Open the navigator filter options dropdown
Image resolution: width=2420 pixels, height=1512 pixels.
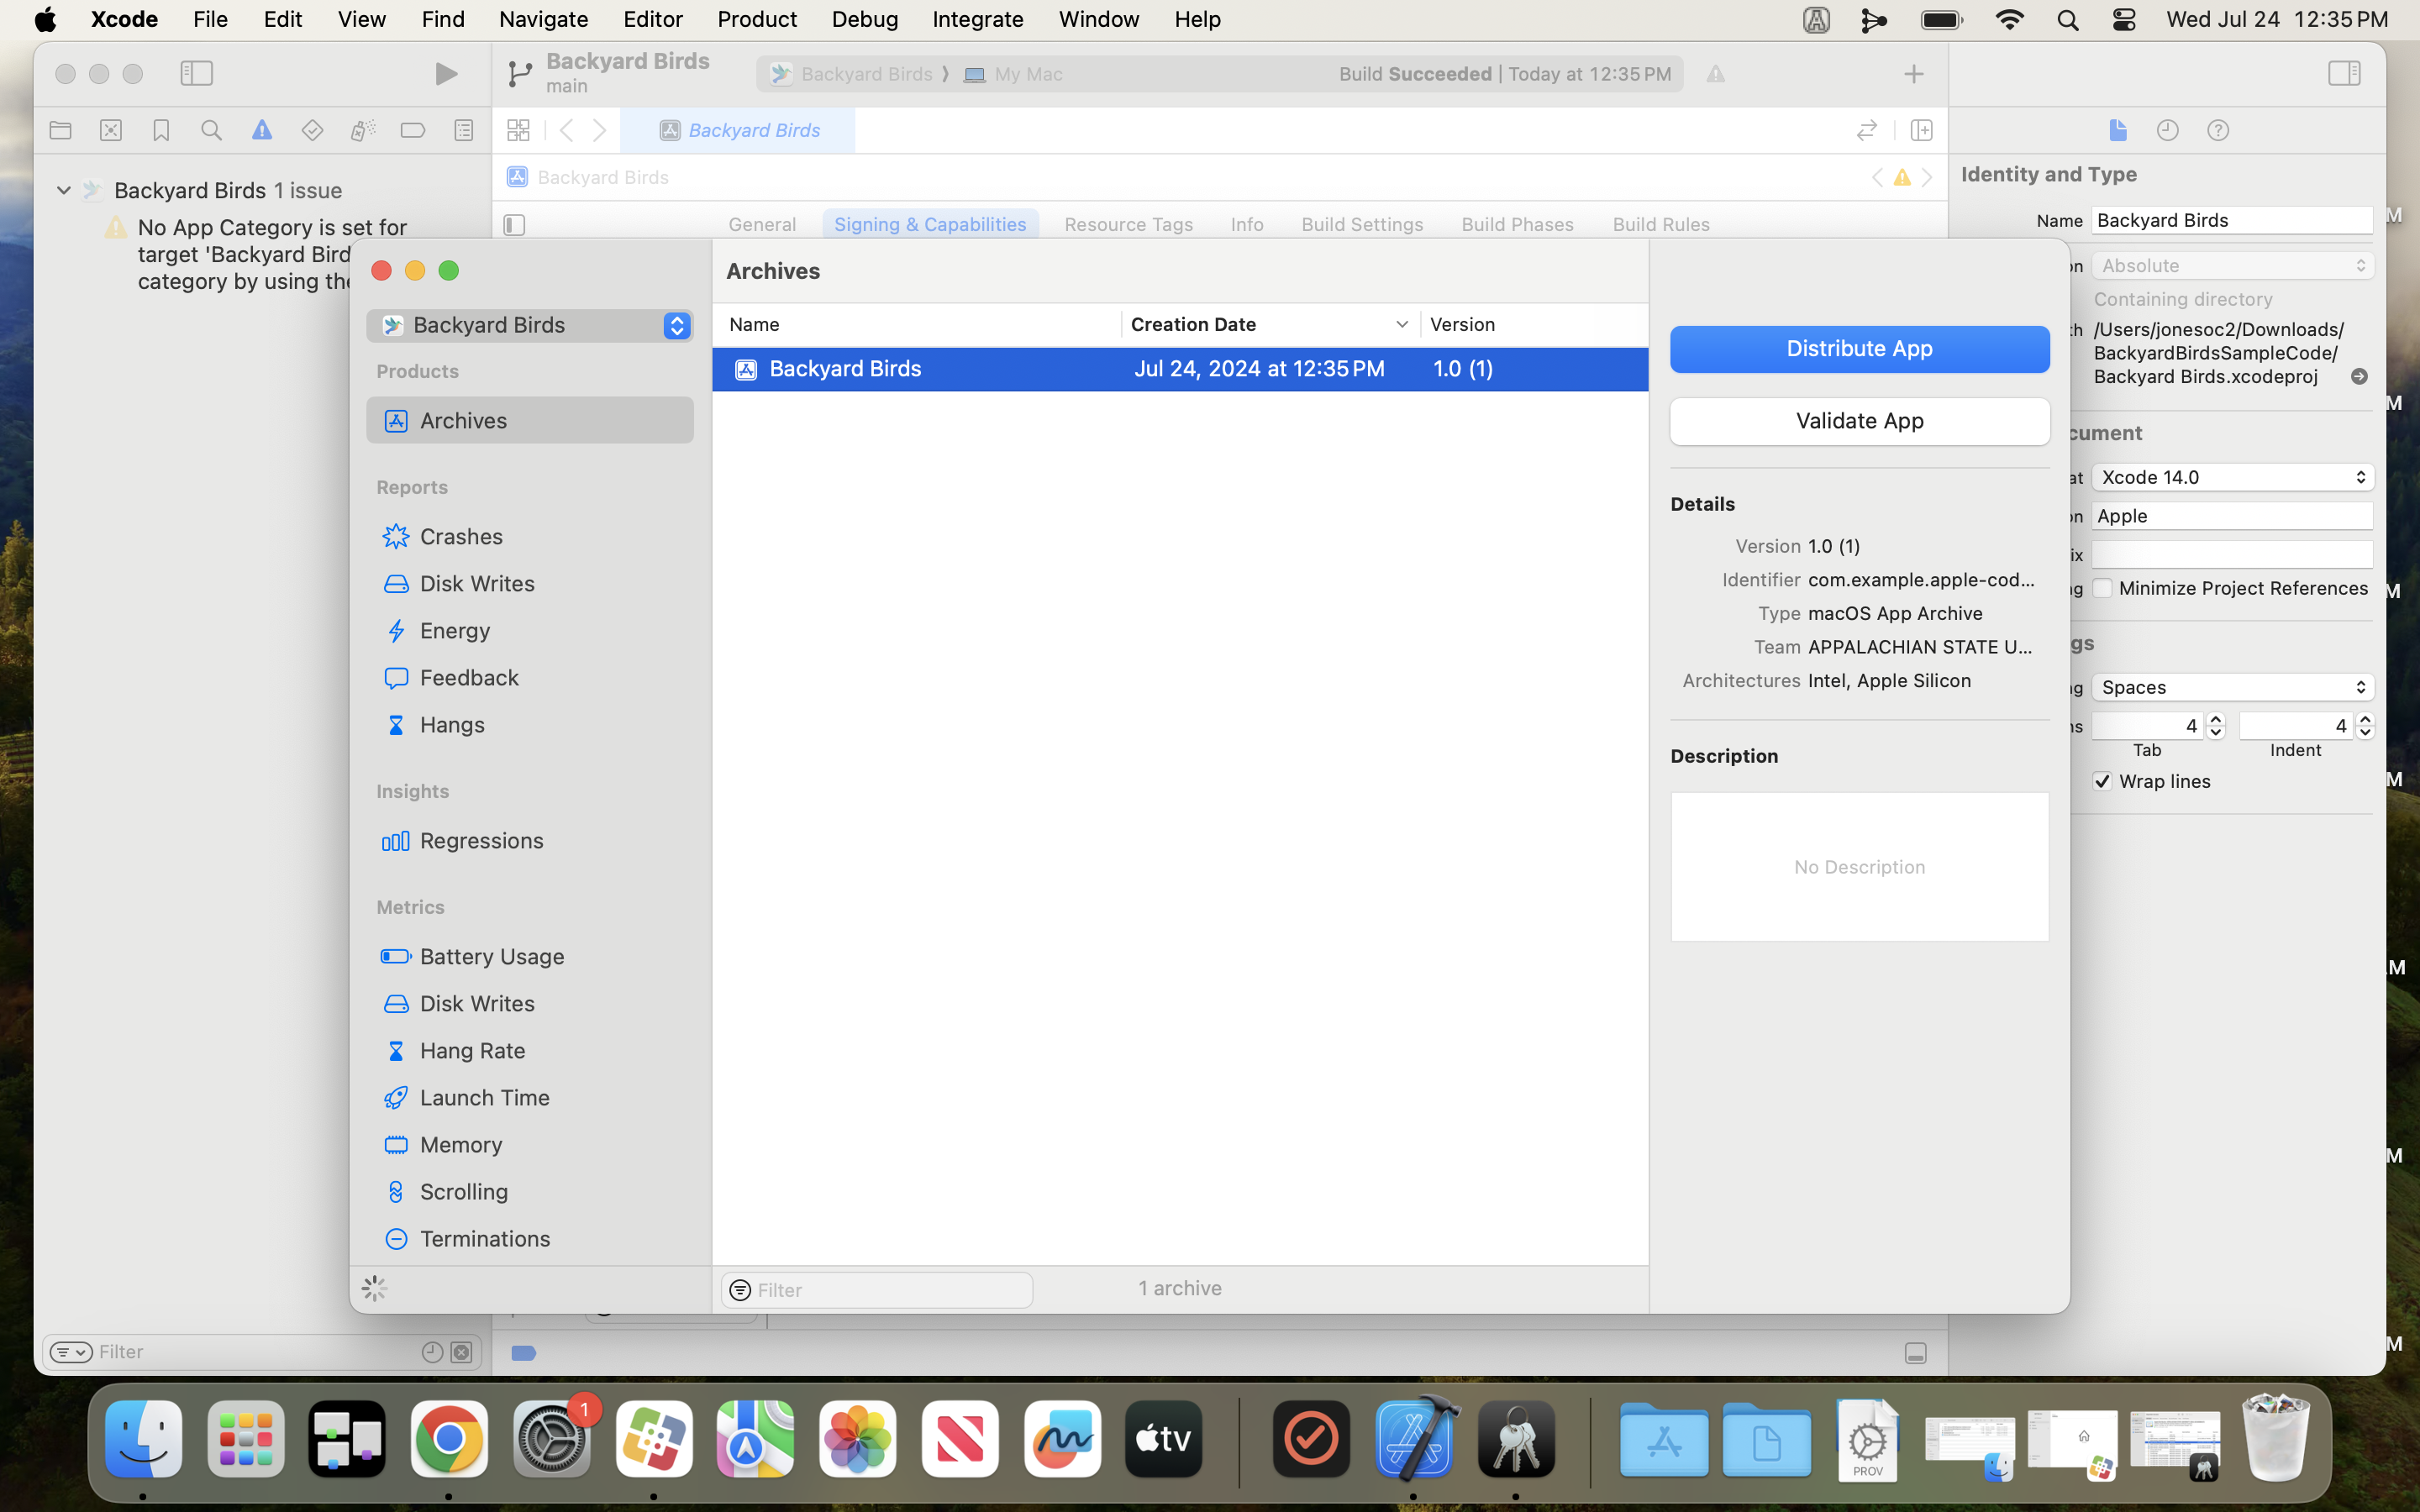point(71,1352)
